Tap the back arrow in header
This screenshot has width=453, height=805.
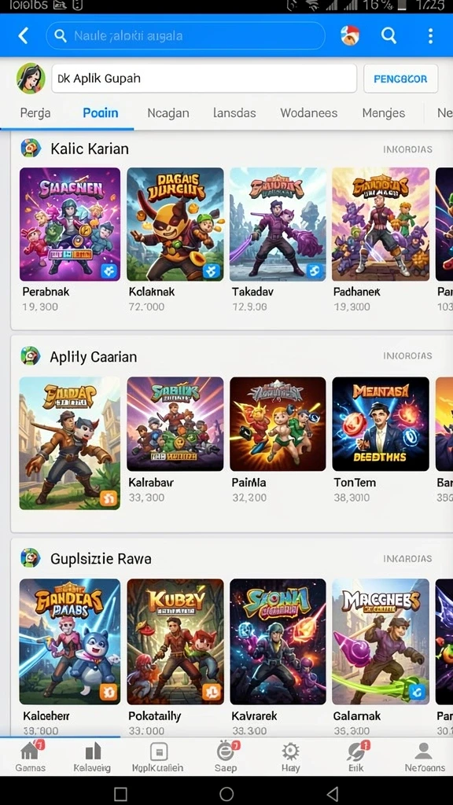point(23,35)
